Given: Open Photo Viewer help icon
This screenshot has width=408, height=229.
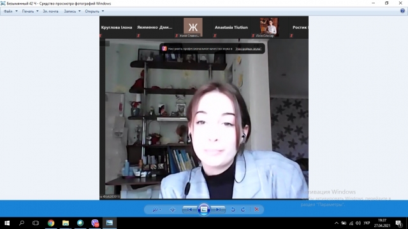Looking at the screenshot, I should pos(402,11).
